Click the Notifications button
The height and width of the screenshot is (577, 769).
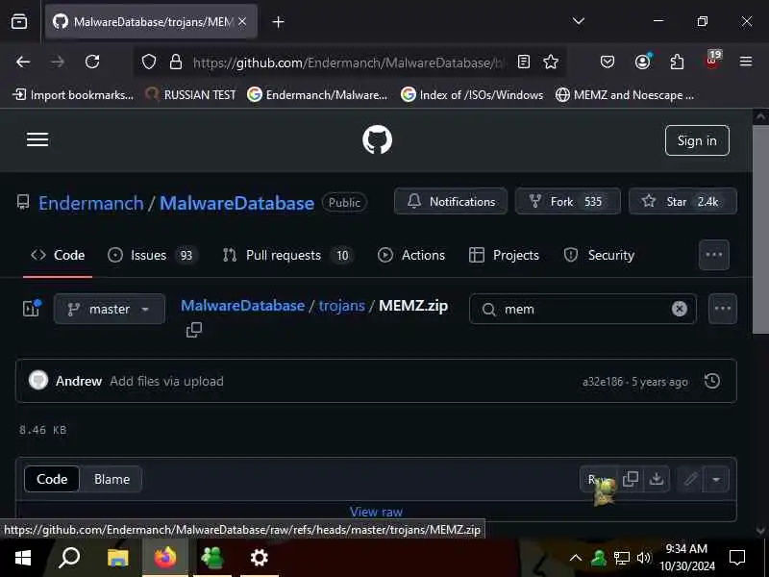(x=451, y=201)
